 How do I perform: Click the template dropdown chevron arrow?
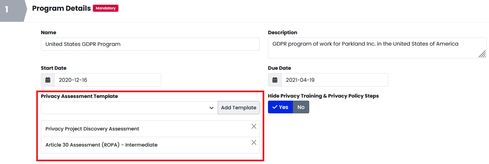(212, 108)
